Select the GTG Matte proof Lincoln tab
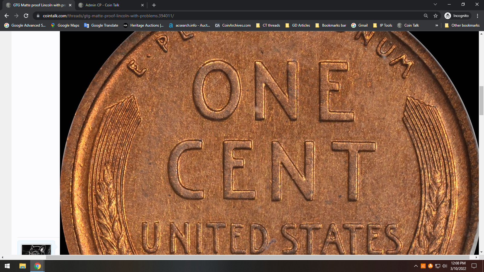The image size is (484, 272). 39,5
